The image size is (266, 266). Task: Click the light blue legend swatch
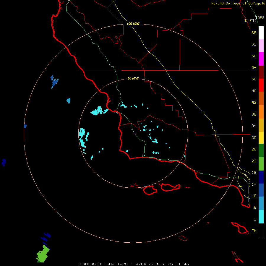click(261, 203)
